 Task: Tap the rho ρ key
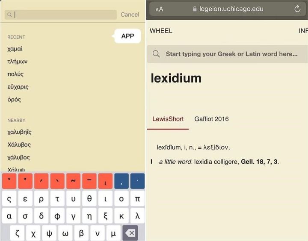click(x=41, y=199)
